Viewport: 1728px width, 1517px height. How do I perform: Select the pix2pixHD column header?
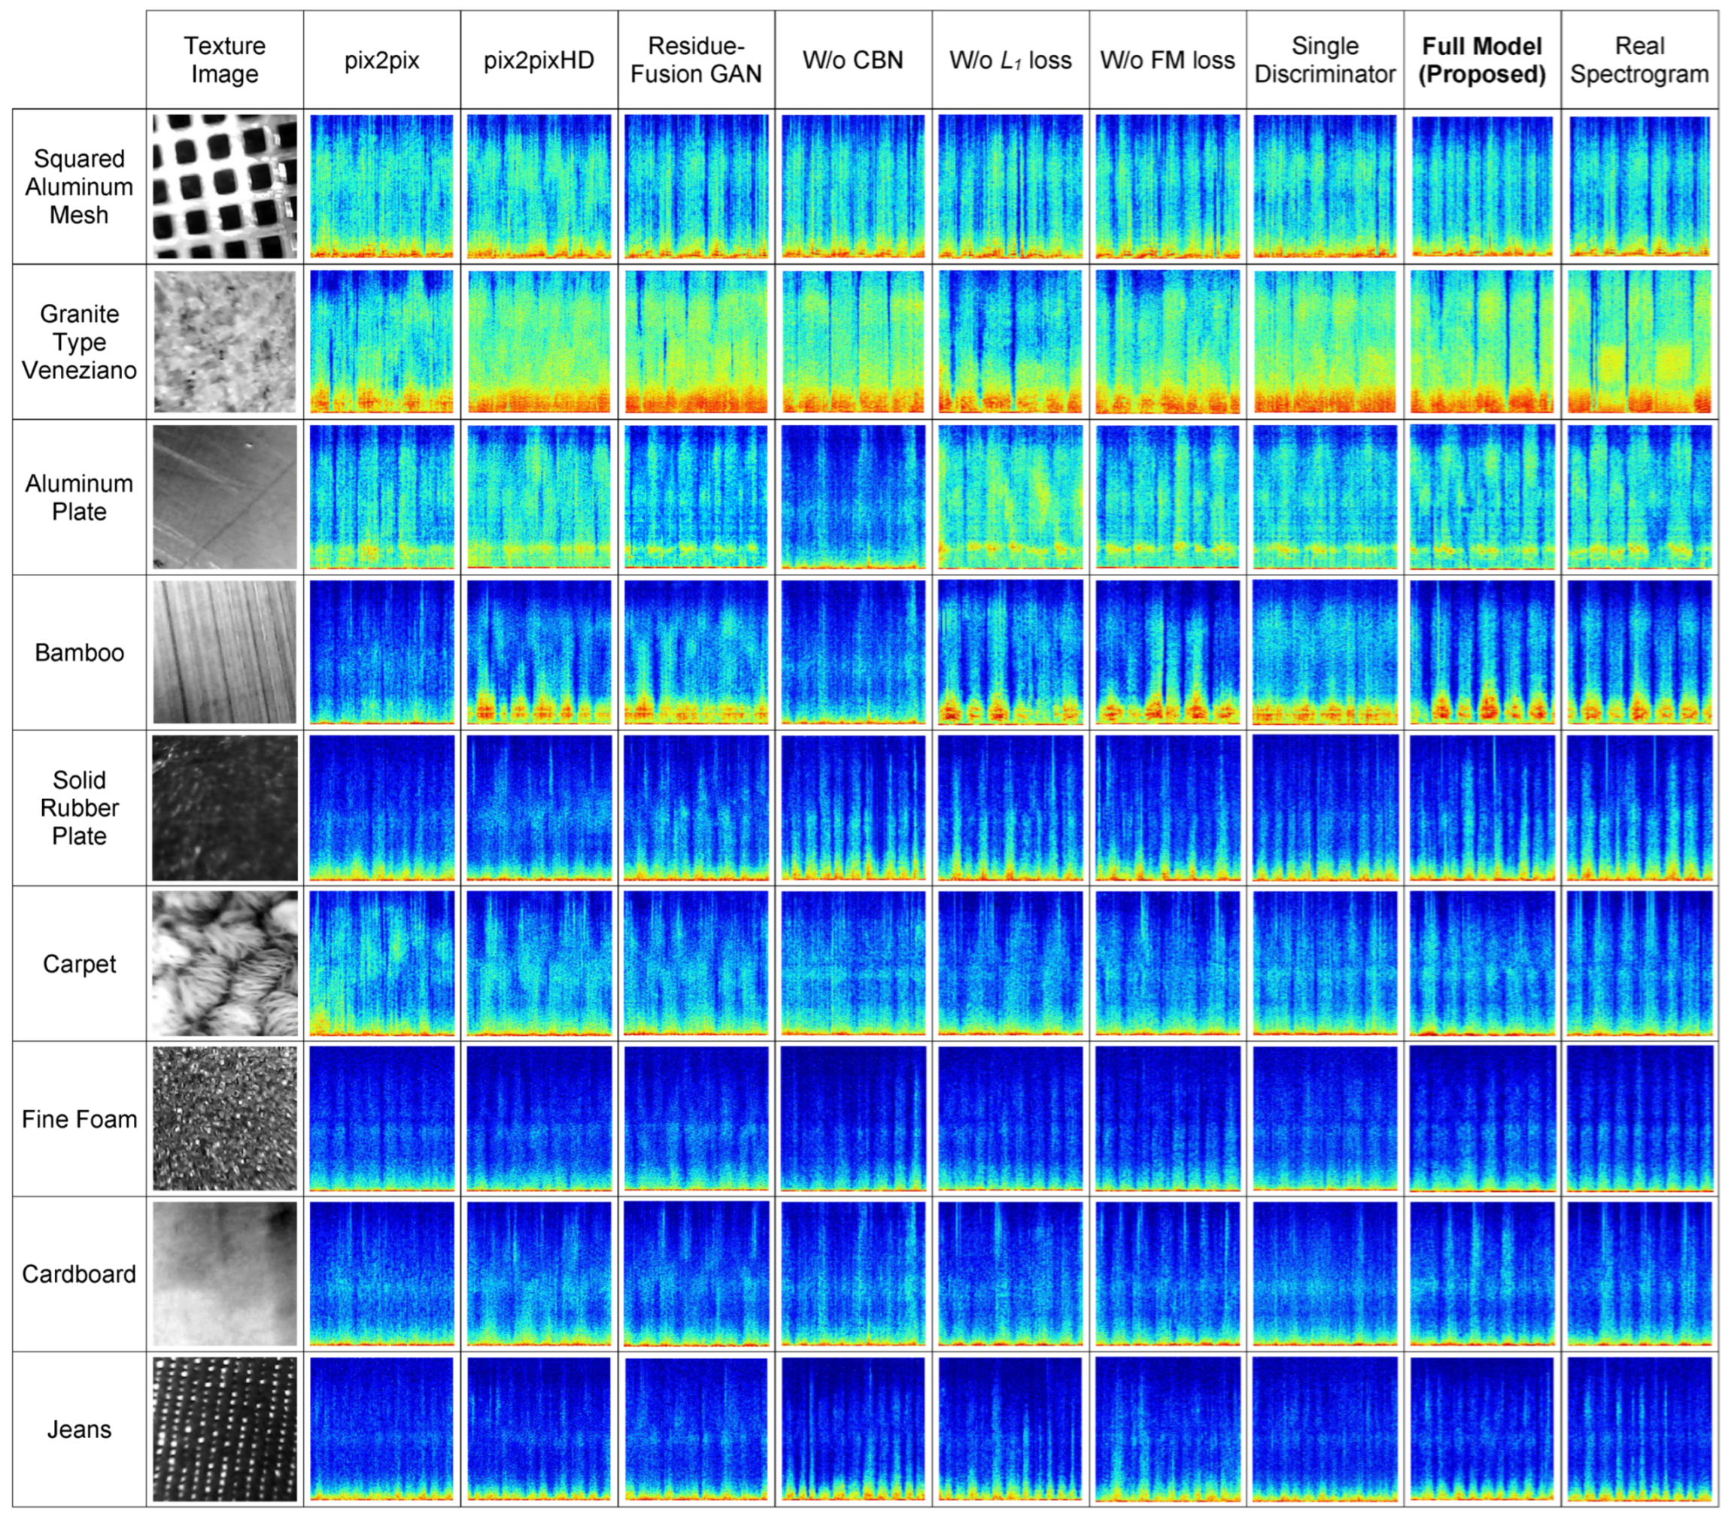click(539, 60)
